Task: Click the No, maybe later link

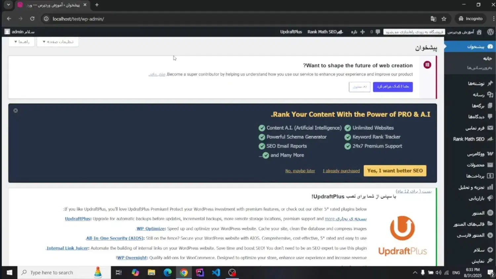Action: pyautogui.click(x=300, y=171)
